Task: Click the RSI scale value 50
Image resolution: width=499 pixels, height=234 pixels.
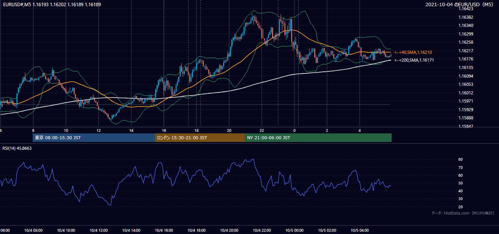Action: pos(461,183)
